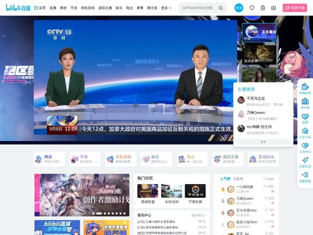Click 更多 button in 主播推荐 panel
The width and height of the screenshot is (313, 235).
pyautogui.click(x=263, y=142)
